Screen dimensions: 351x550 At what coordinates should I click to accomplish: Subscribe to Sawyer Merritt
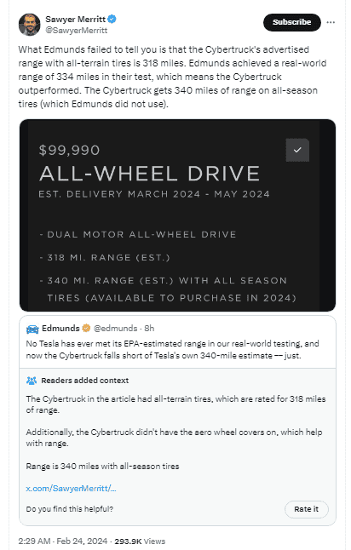(x=292, y=22)
